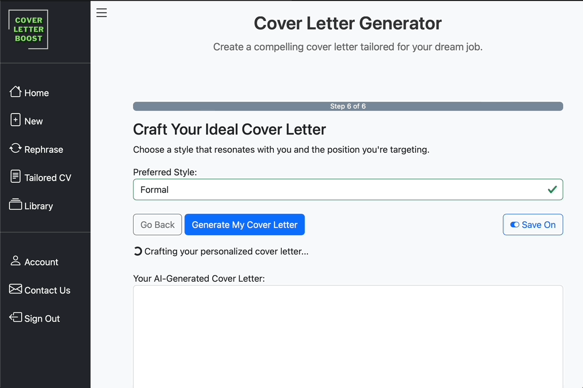Select the Tailored CV label
583x388 pixels.
pos(48,178)
